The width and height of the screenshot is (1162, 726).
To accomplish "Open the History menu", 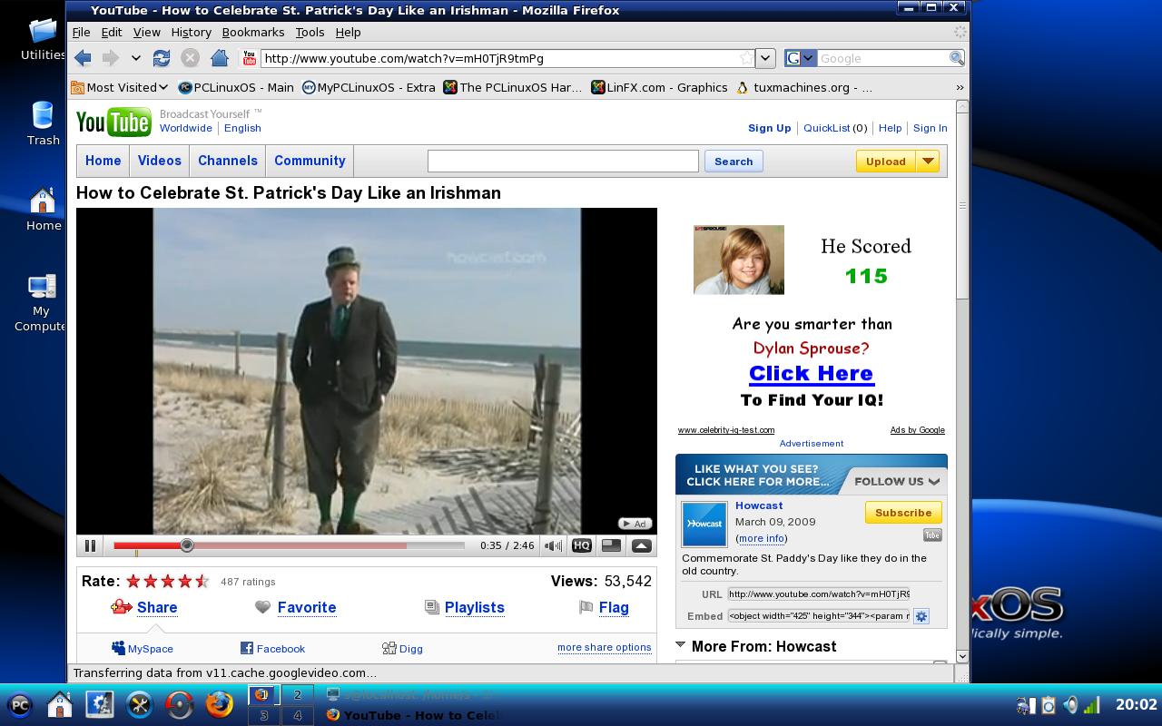I will (x=191, y=32).
